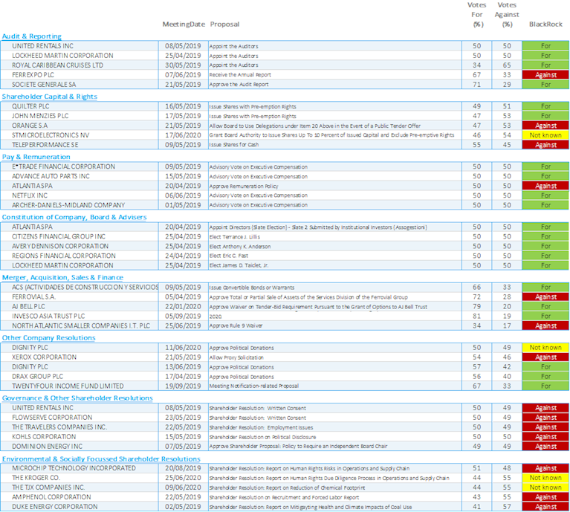This screenshot has height=512, width=570.
Task: Open Governance & Other Shareholder Resolutions link
Action: 77,398
